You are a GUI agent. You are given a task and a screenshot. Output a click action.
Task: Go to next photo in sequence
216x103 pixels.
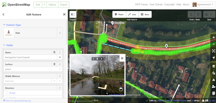click(x=102, y=59)
